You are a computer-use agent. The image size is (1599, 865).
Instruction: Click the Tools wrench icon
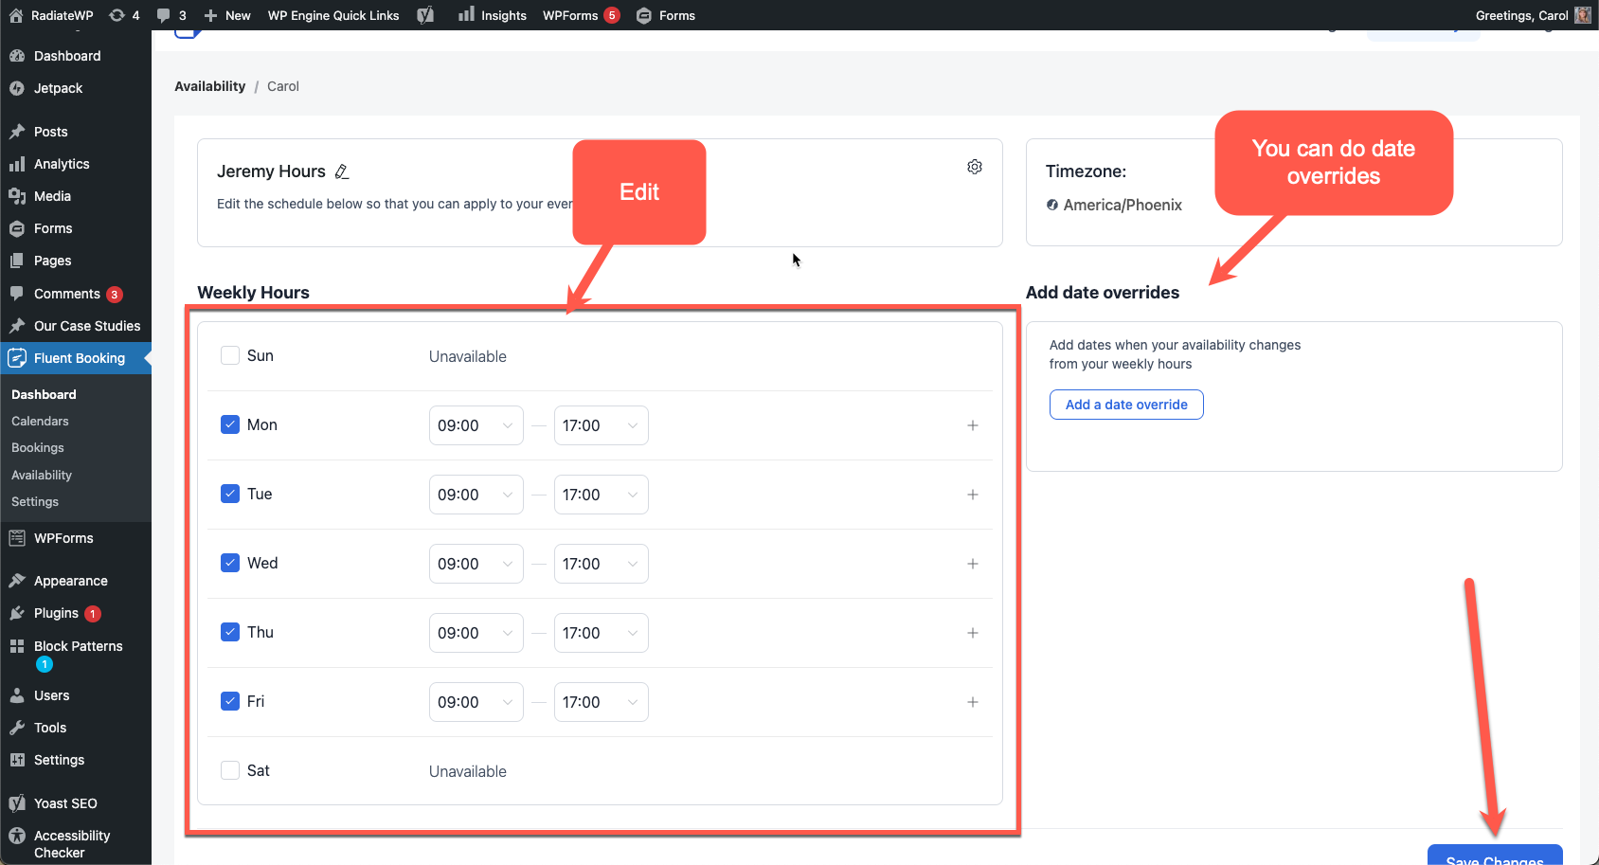17,728
